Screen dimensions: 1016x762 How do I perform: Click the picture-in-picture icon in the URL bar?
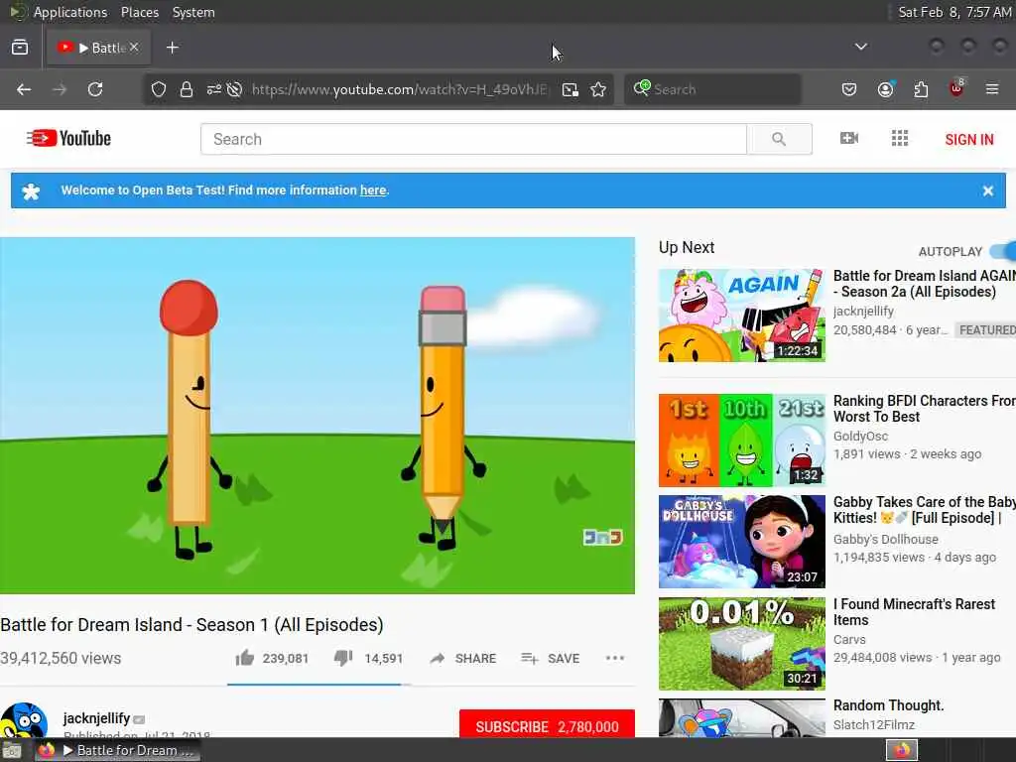tap(571, 89)
